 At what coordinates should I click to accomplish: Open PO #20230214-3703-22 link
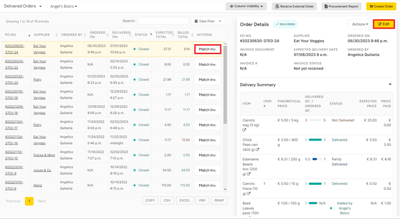pos(14,64)
